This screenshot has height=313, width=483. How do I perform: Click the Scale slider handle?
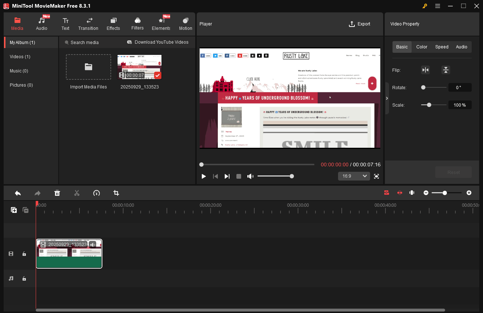(x=429, y=105)
